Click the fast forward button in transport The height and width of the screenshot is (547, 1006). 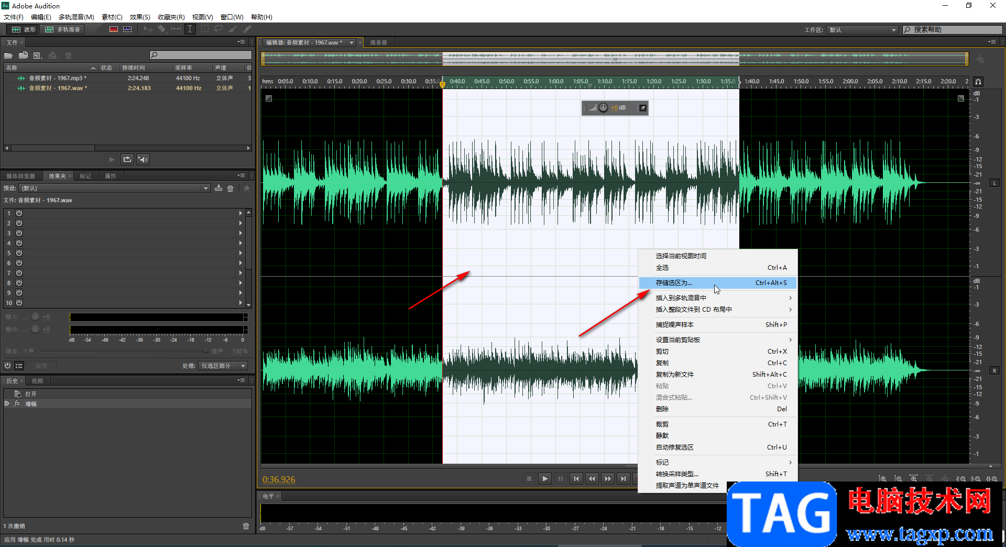(x=608, y=478)
